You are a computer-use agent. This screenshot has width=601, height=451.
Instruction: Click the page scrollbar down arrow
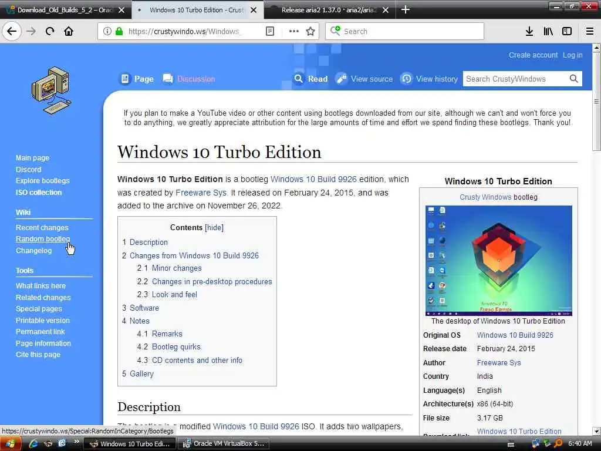(596, 431)
